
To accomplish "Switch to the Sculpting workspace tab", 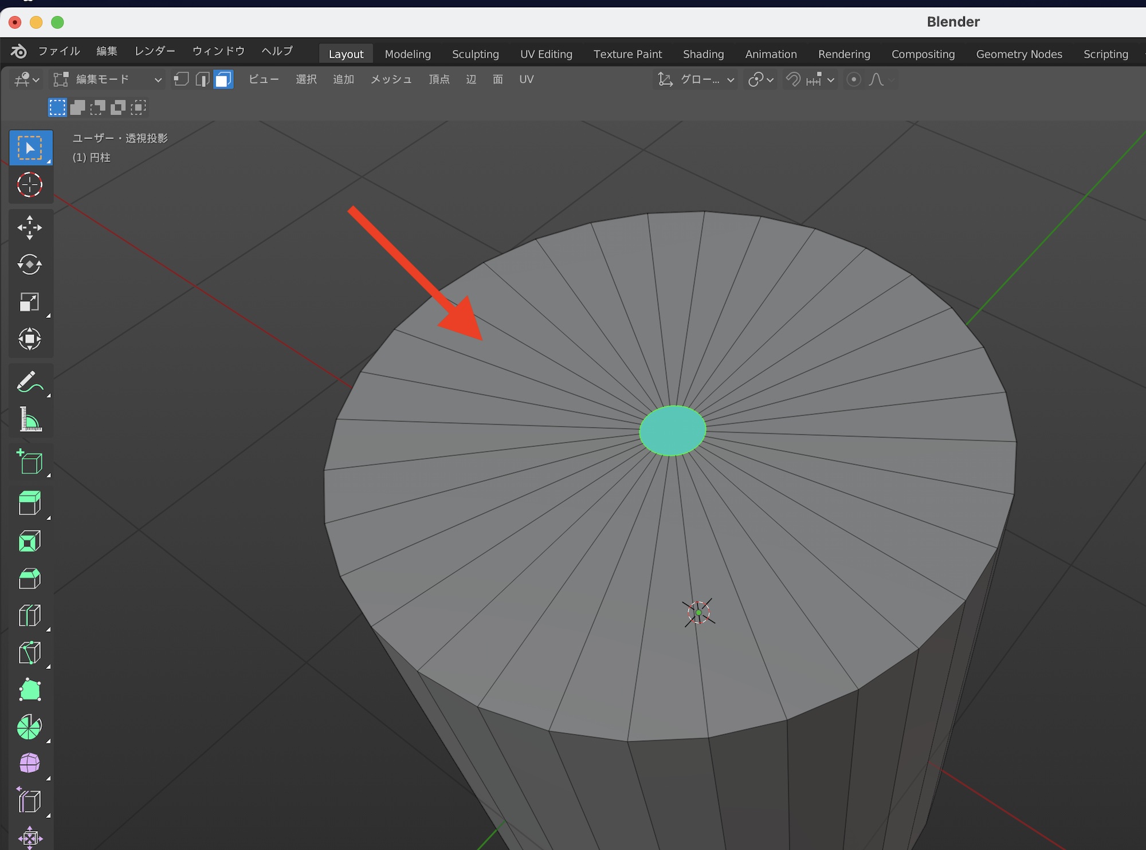I will pyautogui.click(x=475, y=54).
